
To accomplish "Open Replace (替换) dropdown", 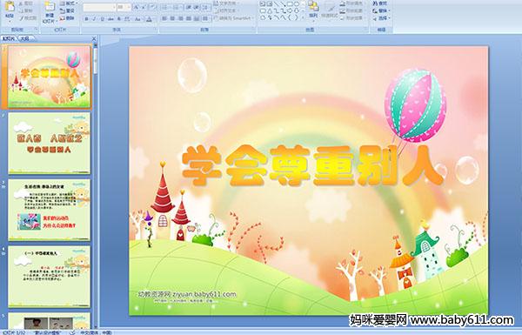I will (381, 11).
